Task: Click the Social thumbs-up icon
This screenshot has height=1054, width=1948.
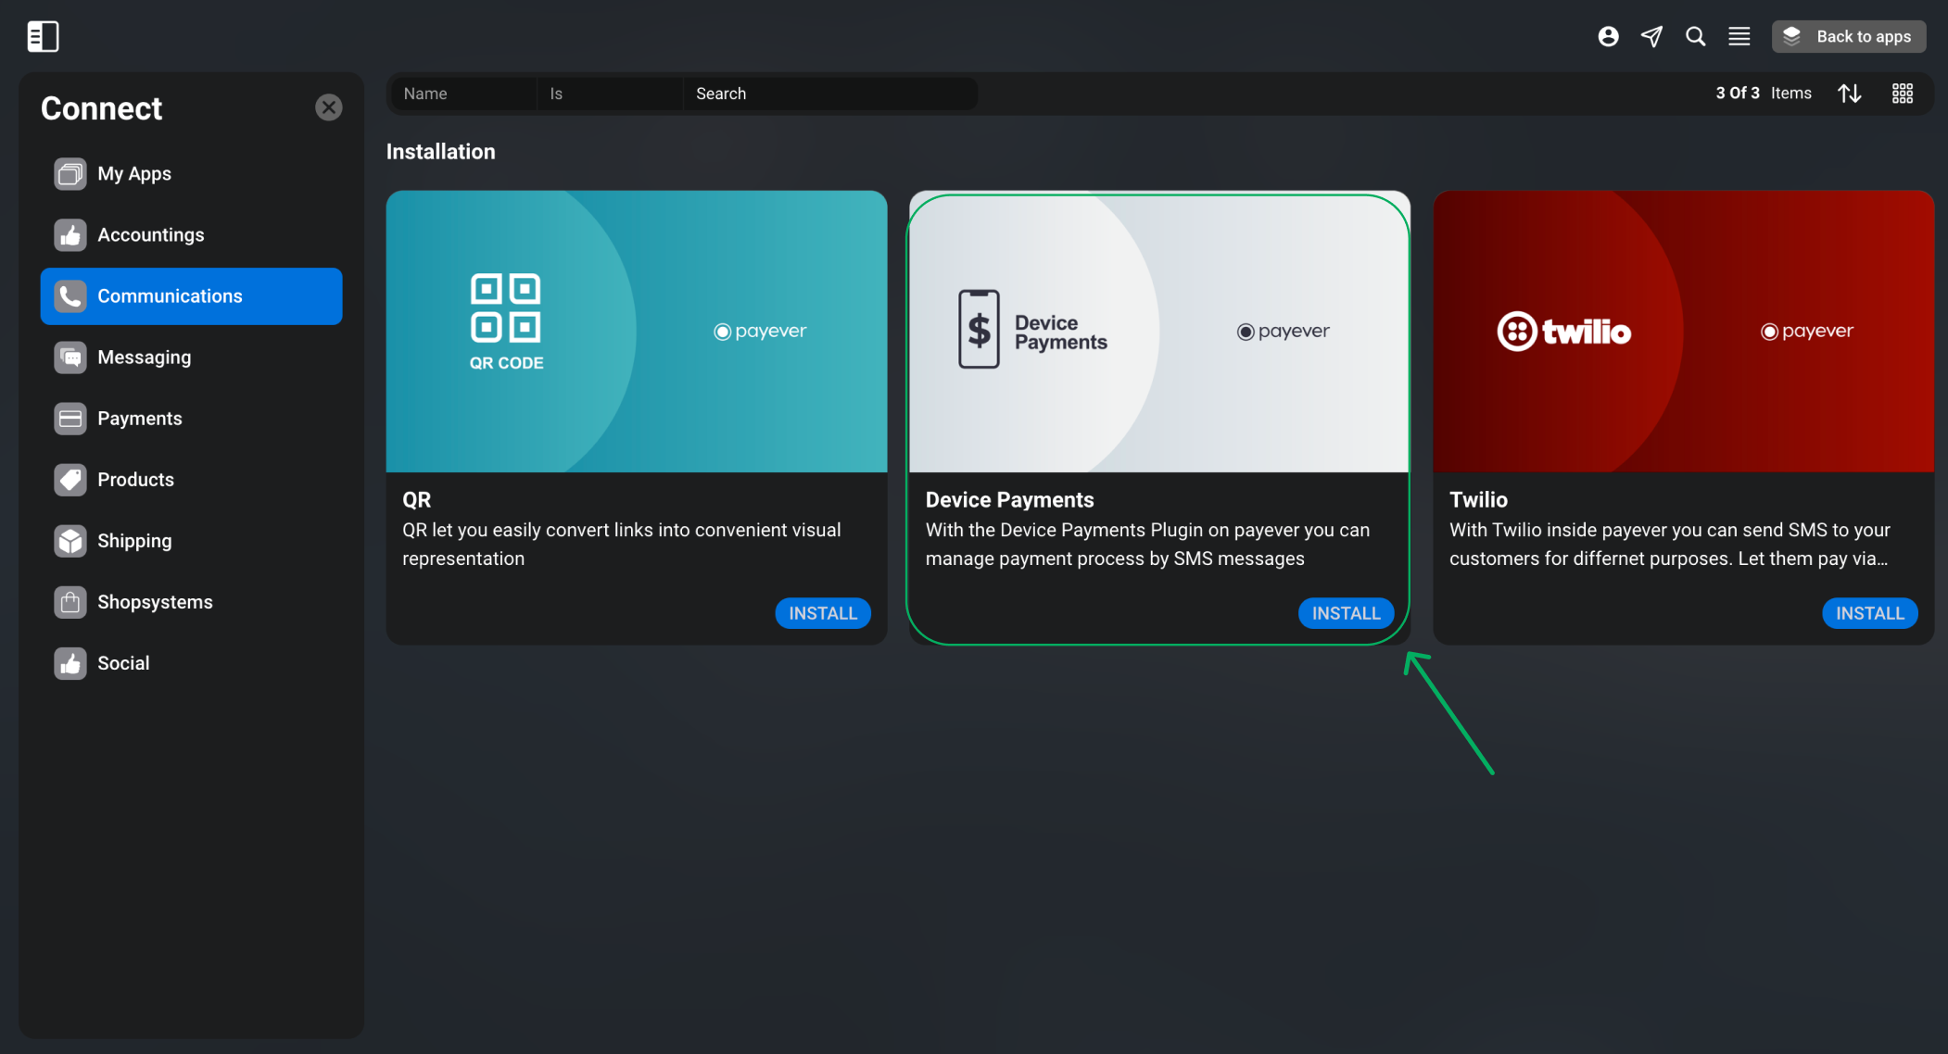Action: click(70, 663)
